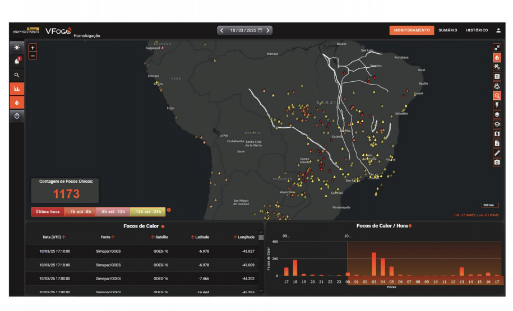Open the notifications bell in the sidebar
513x311 pixels.
(x=17, y=61)
